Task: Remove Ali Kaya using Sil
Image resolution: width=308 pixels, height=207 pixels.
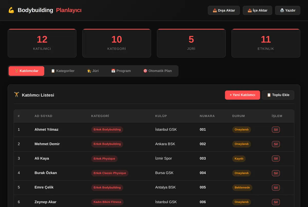Action: (x=276, y=158)
